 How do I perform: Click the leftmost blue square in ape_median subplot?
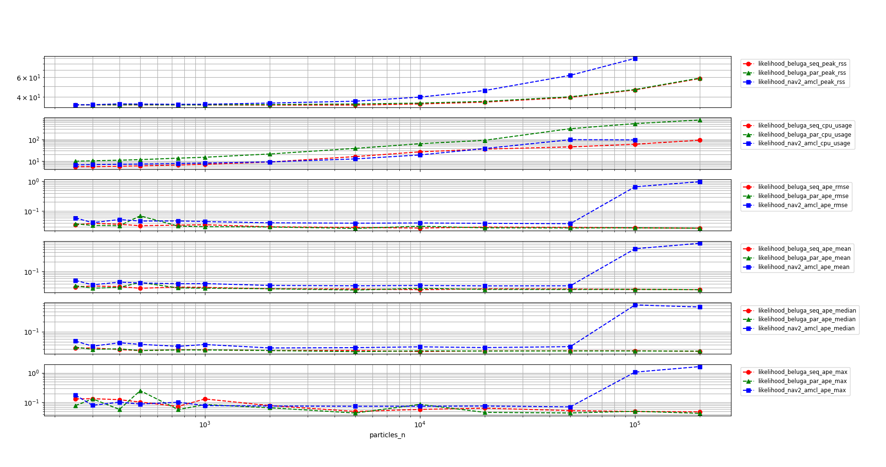click(x=74, y=340)
